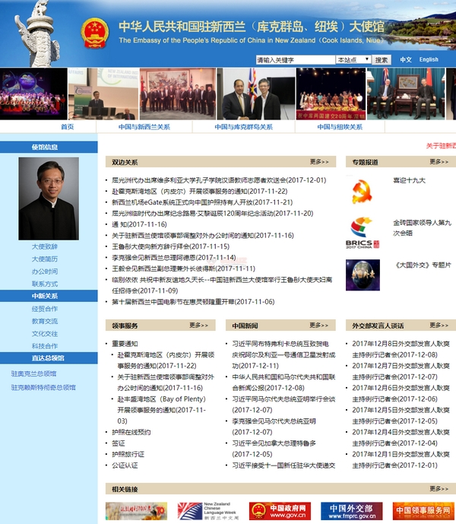Open 通 知(2017-11-16) news item
This screenshot has width=456, height=524.
(x=139, y=224)
